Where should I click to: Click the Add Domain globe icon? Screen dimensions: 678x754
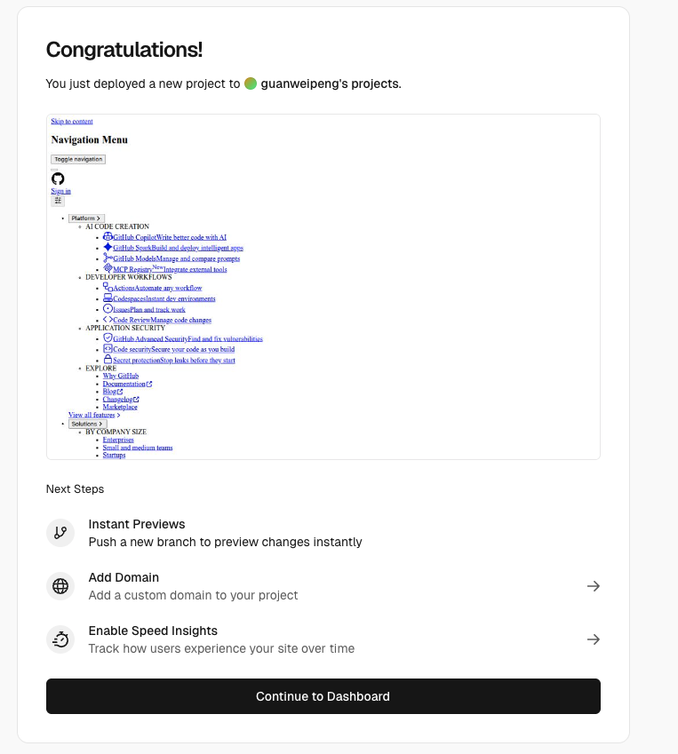tap(60, 586)
